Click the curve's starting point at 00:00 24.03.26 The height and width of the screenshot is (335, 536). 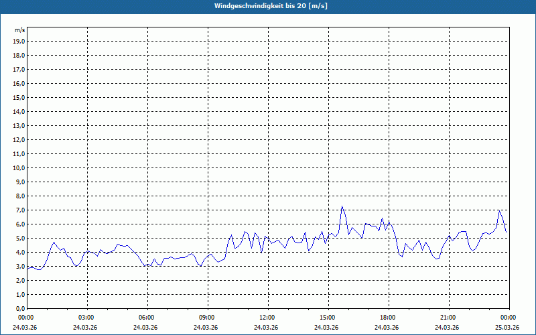tap(27, 269)
